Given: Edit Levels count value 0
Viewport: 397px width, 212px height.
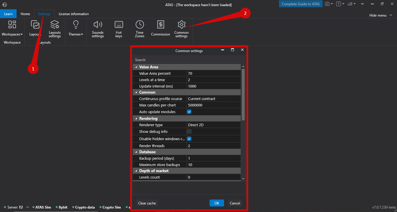Looking at the screenshot, I should (x=214, y=177).
